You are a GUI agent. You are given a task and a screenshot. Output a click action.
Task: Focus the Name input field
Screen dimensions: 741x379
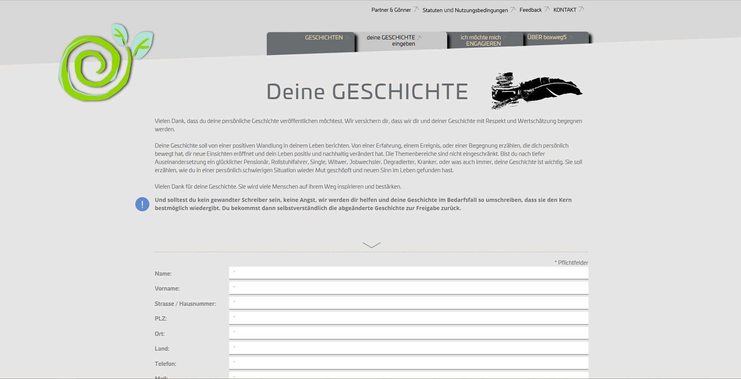point(408,273)
